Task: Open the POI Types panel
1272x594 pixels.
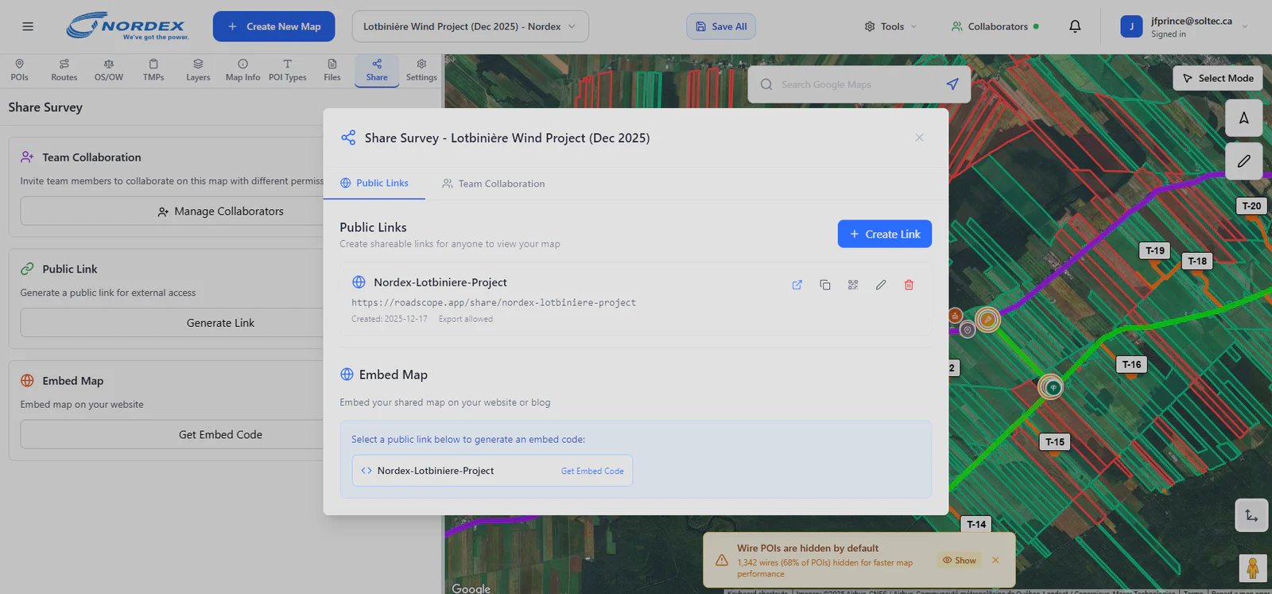Action: (288, 70)
